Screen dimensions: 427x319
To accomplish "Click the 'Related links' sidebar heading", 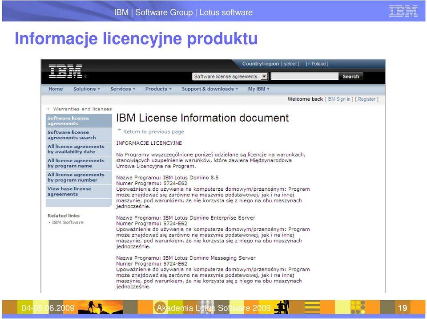I will tap(64, 216).
